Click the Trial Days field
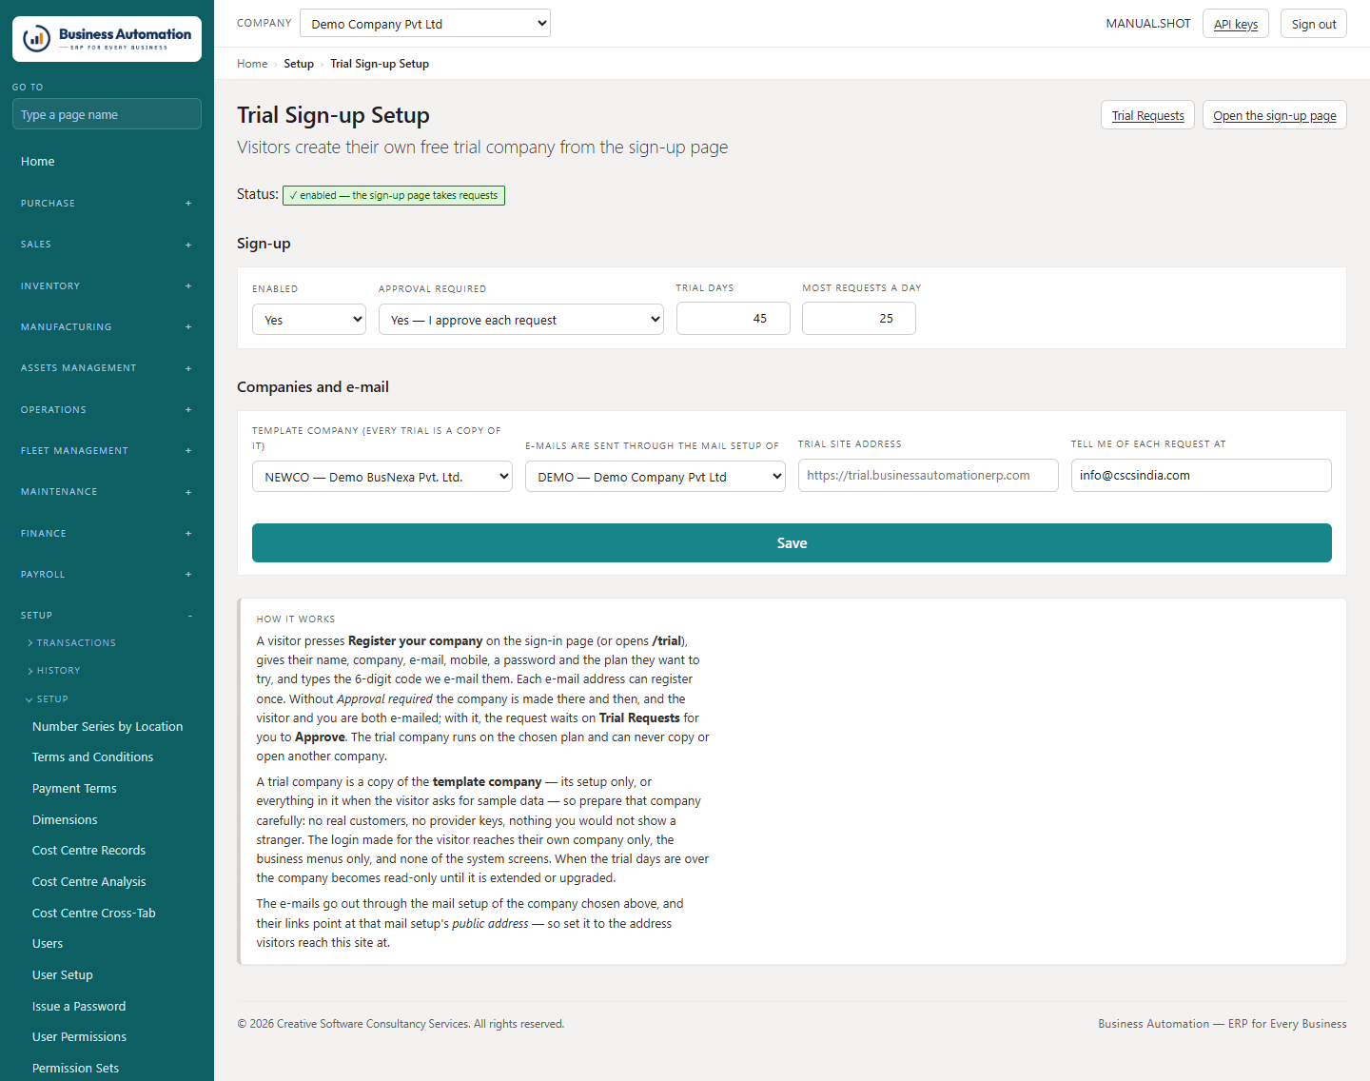Screen dimensions: 1370x1081 pyautogui.click(x=734, y=319)
